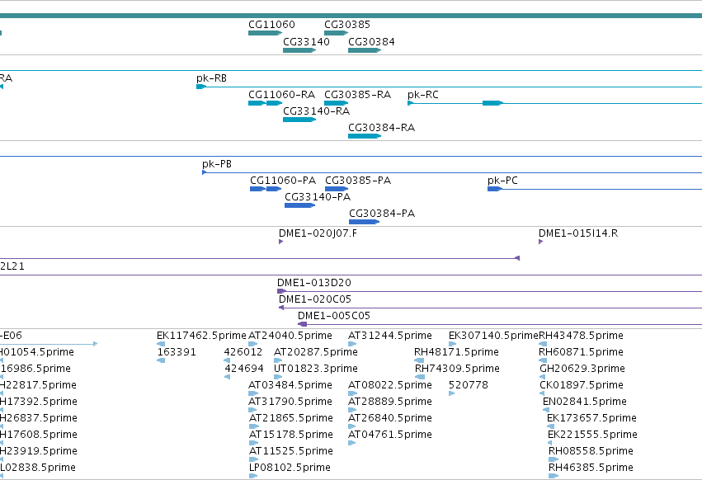This screenshot has width=702, height=480.
Task: Open the CG30384 gene feature
Action: [x=365, y=50]
